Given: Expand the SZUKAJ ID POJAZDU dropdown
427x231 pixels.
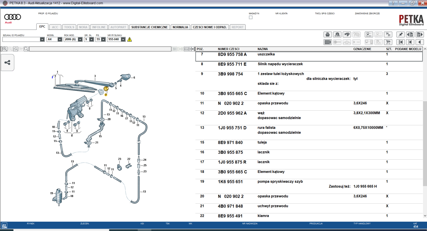Looking at the screenshot, I should tap(42, 39).
